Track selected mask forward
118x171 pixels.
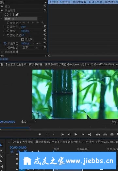coord(33,23)
